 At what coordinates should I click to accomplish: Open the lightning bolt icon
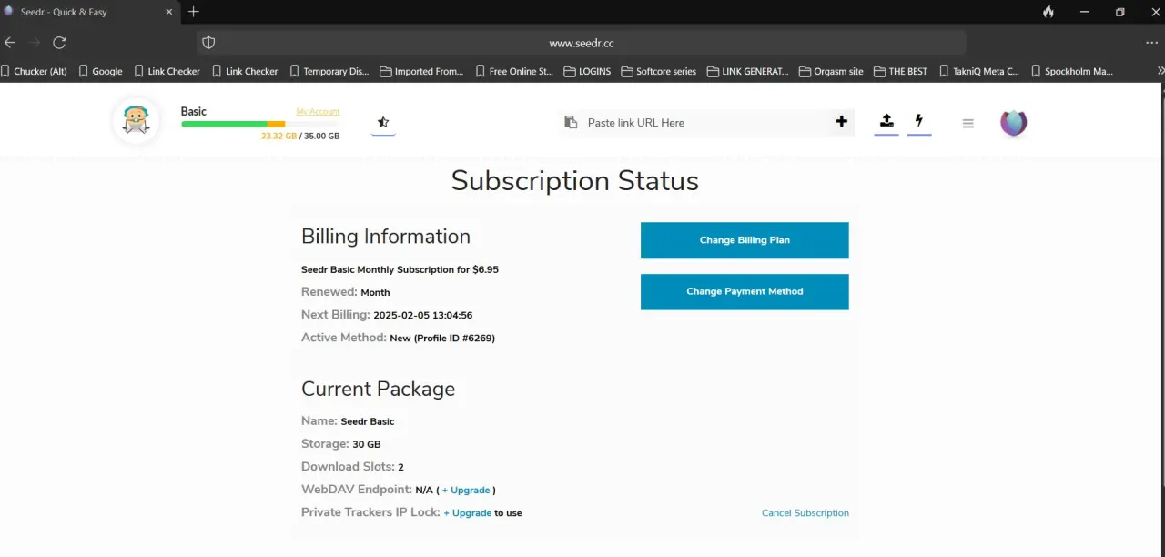(x=919, y=121)
